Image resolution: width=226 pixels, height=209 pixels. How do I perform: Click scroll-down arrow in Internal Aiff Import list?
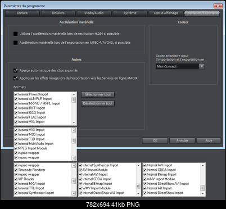click(202, 193)
